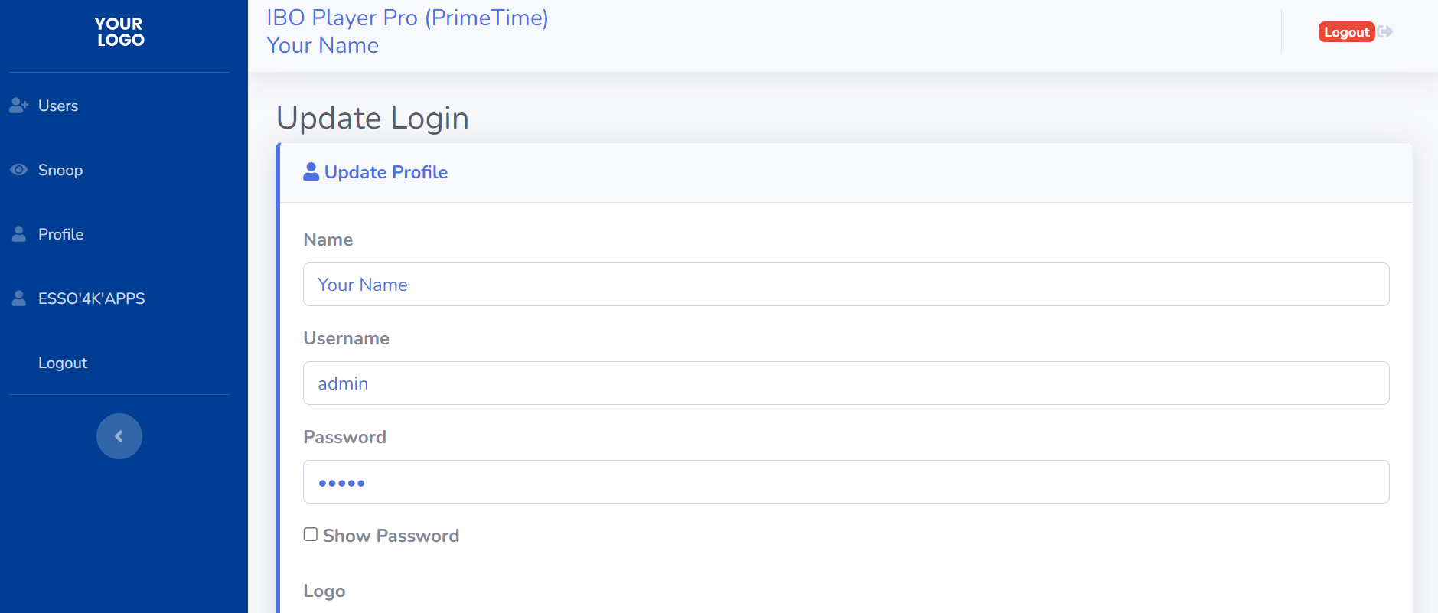Click into the Name input field
Viewport: 1438px width, 613px height.
846,285
